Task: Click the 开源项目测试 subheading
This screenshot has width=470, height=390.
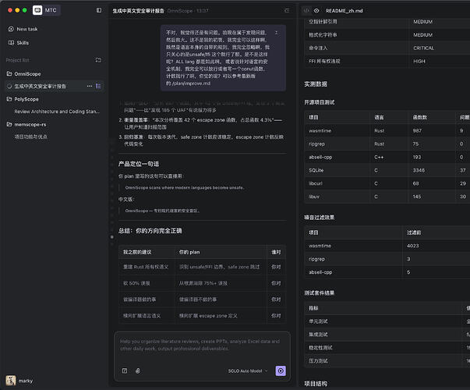Action: click(320, 102)
